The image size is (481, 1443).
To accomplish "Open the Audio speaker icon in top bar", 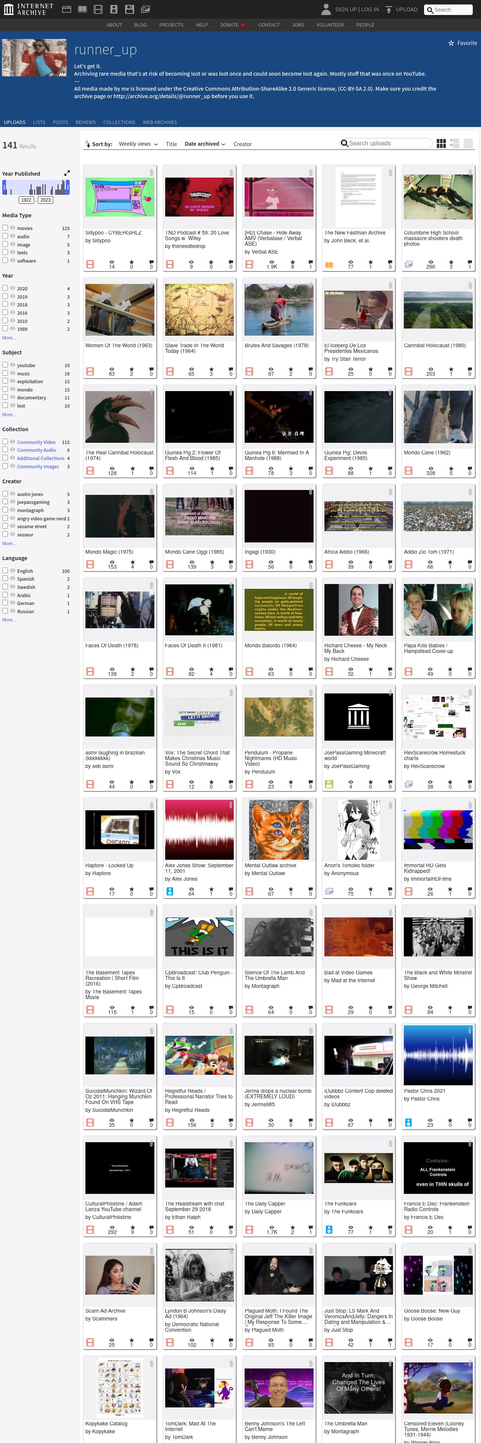I will [114, 9].
